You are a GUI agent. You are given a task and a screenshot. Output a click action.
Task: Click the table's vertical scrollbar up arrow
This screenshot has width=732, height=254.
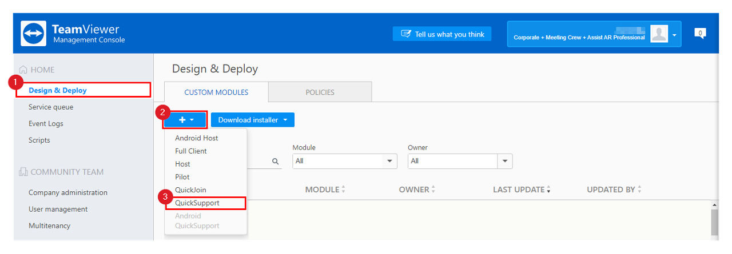714,205
